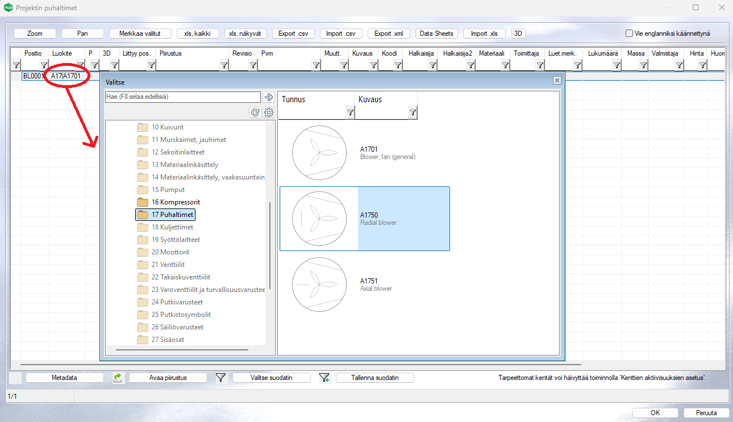733x422 pixels.
Task: Open the settings gear above folder tree
Action: (x=269, y=112)
